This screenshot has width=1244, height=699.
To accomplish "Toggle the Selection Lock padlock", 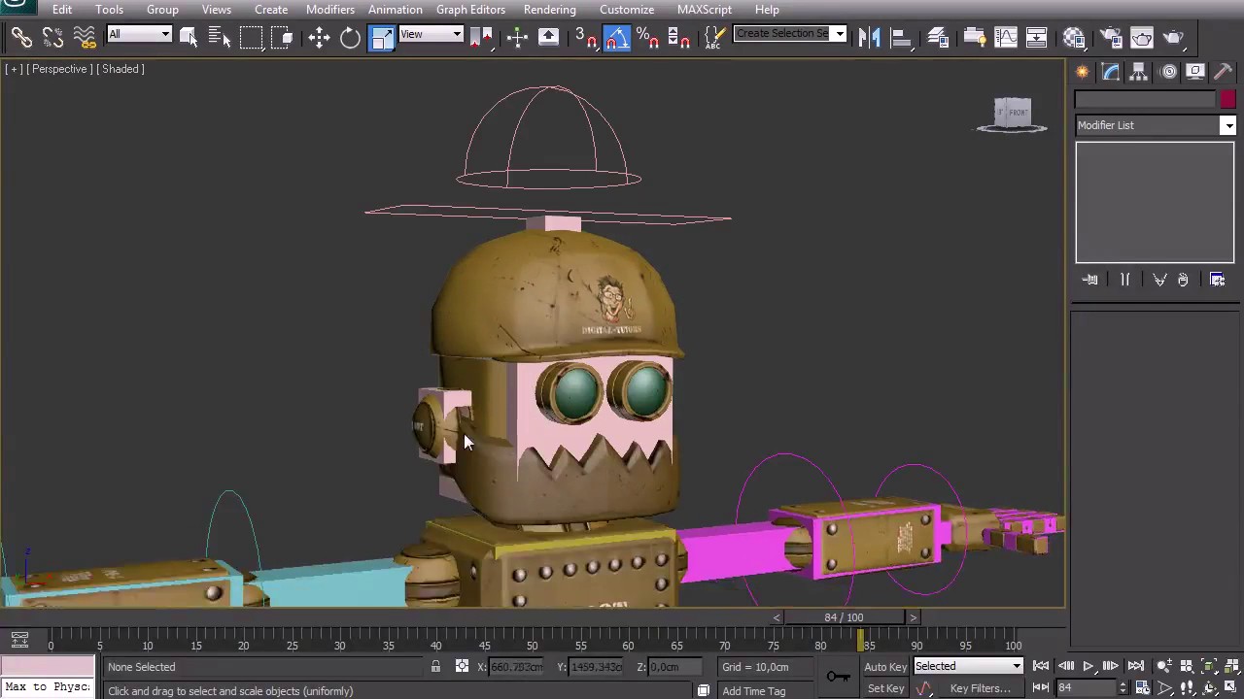I will pyautogui.click(x=435, y=666).
